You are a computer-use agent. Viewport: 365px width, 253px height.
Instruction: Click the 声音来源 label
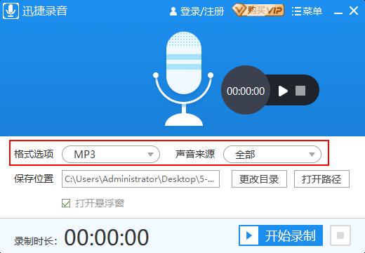(x=195, y=154)
